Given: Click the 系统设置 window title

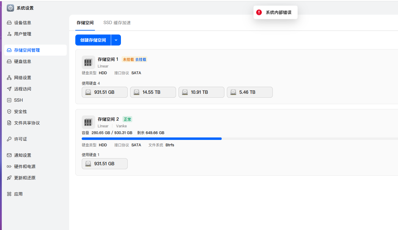Looking at the screenshot, I should click(25, 8).
